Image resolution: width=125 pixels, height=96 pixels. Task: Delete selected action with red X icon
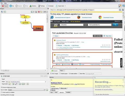(39, 12)
